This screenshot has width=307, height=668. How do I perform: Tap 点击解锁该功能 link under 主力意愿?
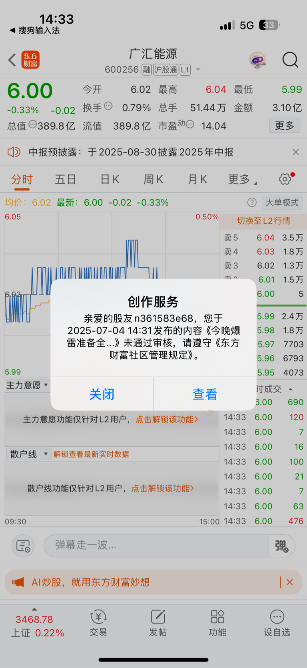[167, 419]
